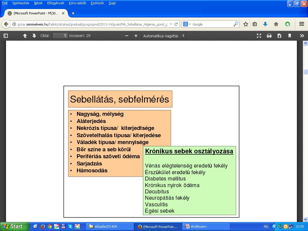
Task: Click the text Diabetes mellitus
Action: (x=165, y=179)
